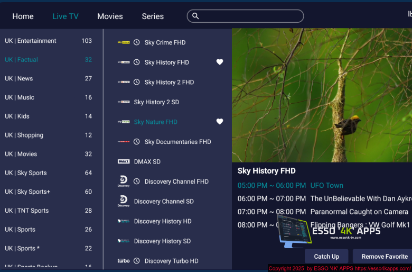Click the 06:00 PM UnBelievable programme entry

pos(324,198)
